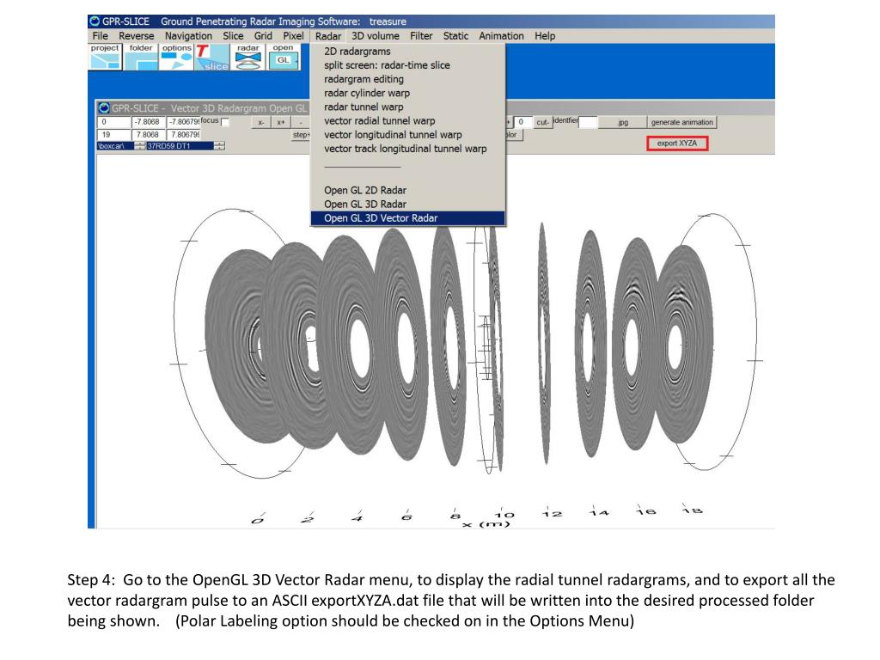Image resolution: width=880 pixels, height=660 pixels.
Task: Click the step+ button
Action: click(301, 135)
